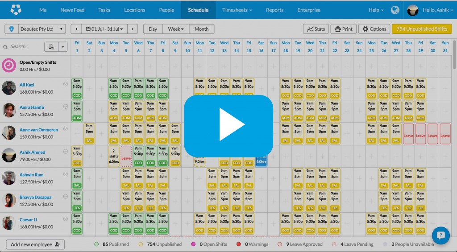The width and height of the screenshot is (457, 252).
Task: Play the video overlay
Action: tap(228, 124)
